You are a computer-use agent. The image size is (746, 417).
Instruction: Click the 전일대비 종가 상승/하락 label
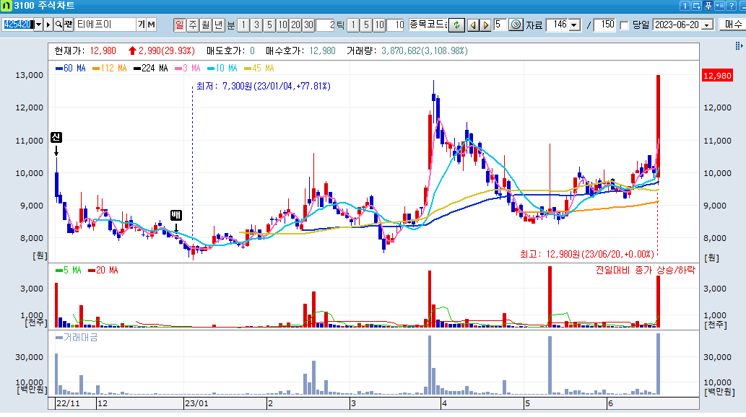(645, 270)
